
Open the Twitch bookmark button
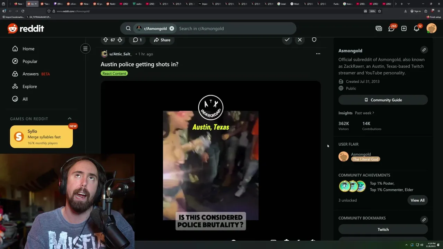[x=383, y=229]
